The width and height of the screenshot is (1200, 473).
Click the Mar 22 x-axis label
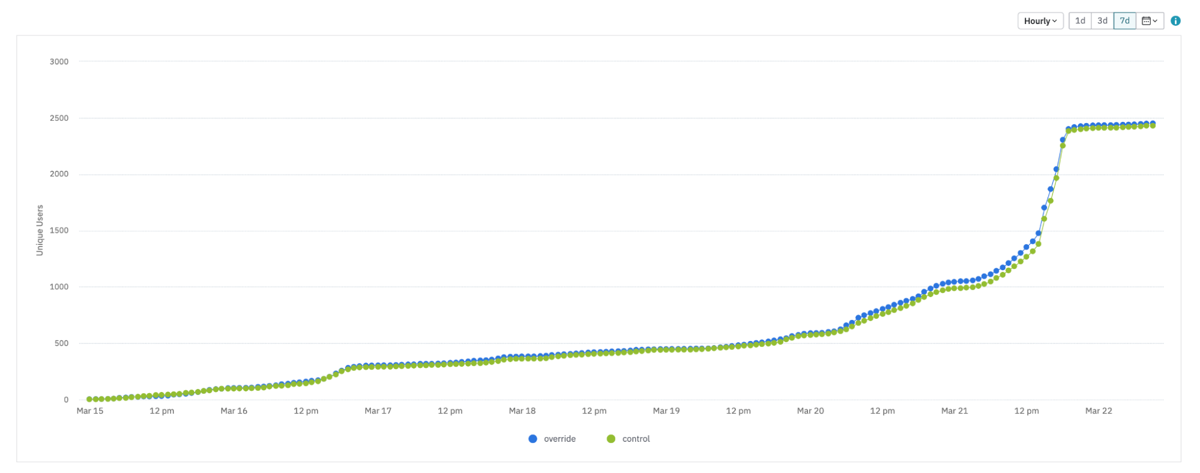1099,411
